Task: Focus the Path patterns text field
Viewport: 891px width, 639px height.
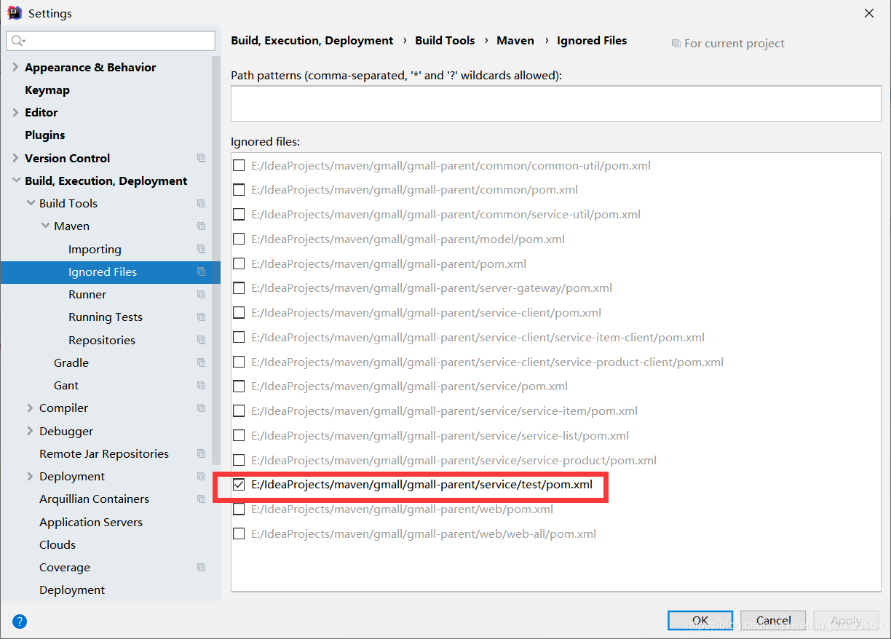Action: coord(556,103)
